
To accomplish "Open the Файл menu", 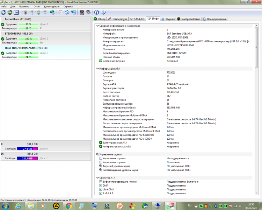I will [4, 7].
